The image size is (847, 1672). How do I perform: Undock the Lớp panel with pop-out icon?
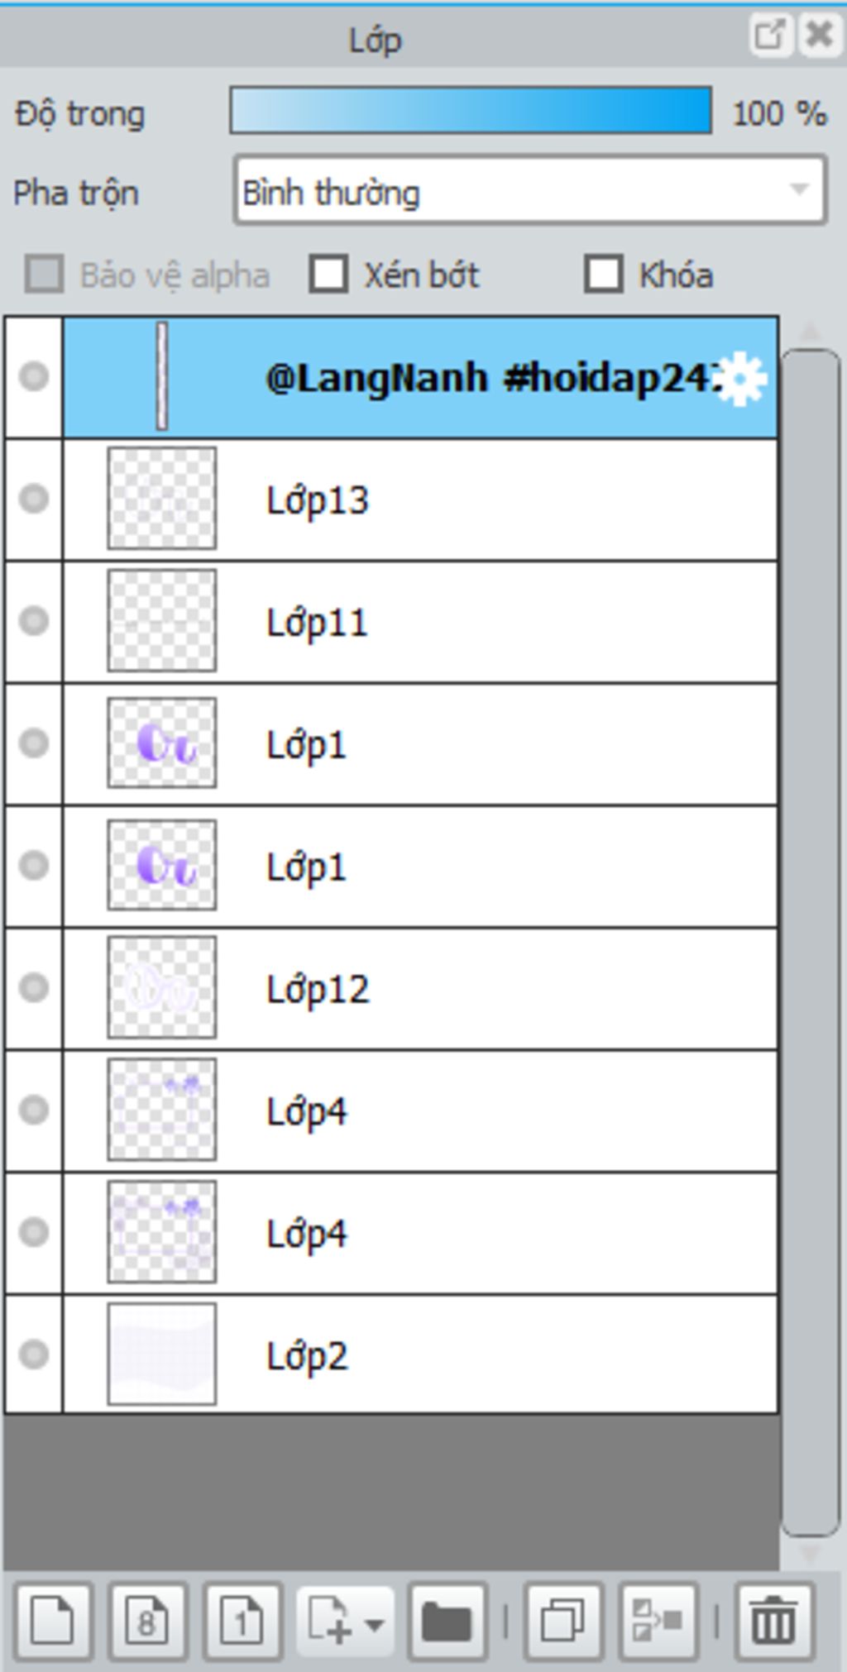pyautogui.click(x=768, y=36)
